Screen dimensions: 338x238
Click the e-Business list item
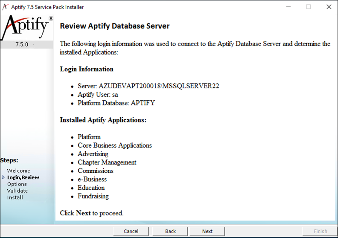[92, 179]
